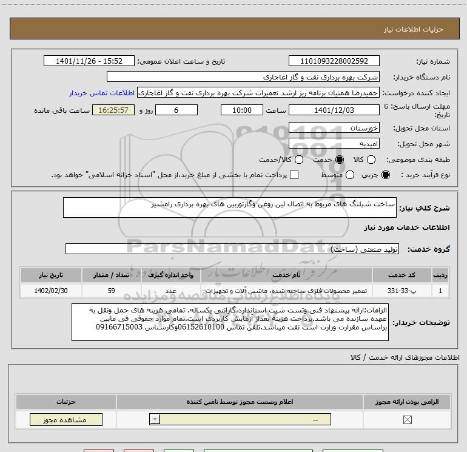Select the کالا/خدمت radio button

coord(299,160)
